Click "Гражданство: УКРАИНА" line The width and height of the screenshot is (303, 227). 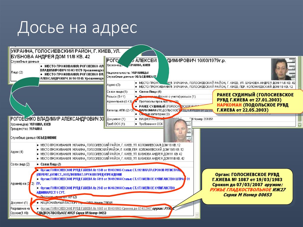[26, 129]
